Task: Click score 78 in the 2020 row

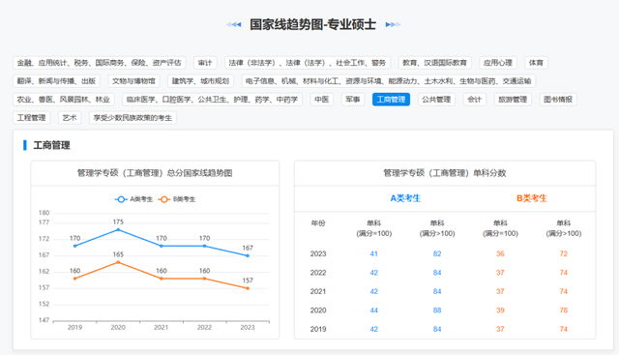Action: pos(563,311)
